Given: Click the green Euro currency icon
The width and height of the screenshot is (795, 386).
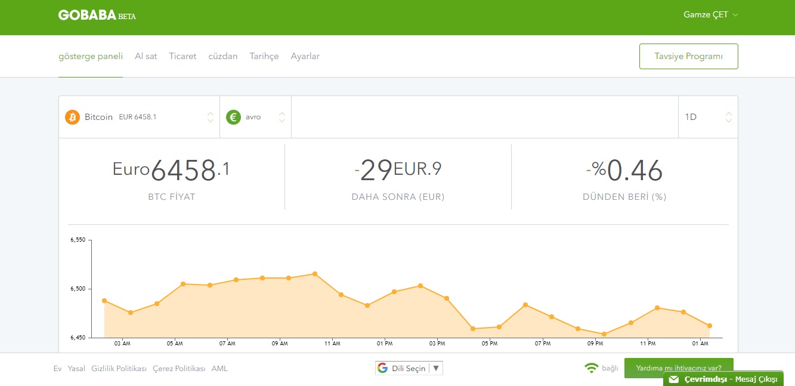Looking at the screenshot, I should [x=233, y=117].
